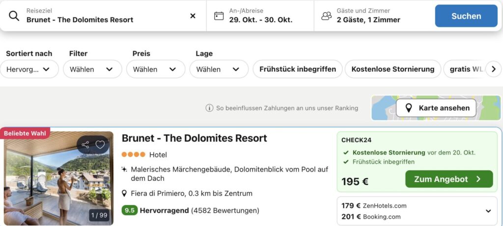Toggle the Kostenlose Stornierung filter
Image resolution: width=503 pixels, height=226 pixels.
[392, 69]
